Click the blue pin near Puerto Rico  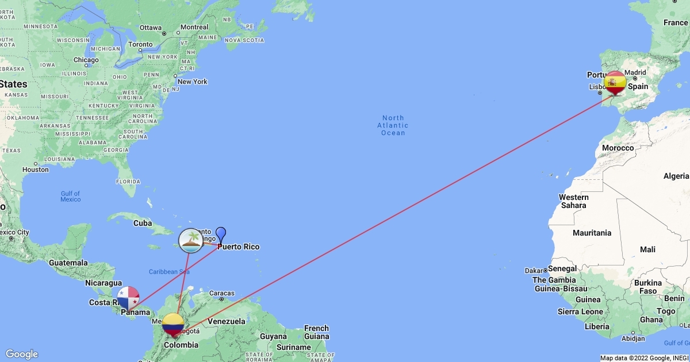point(220,236)
